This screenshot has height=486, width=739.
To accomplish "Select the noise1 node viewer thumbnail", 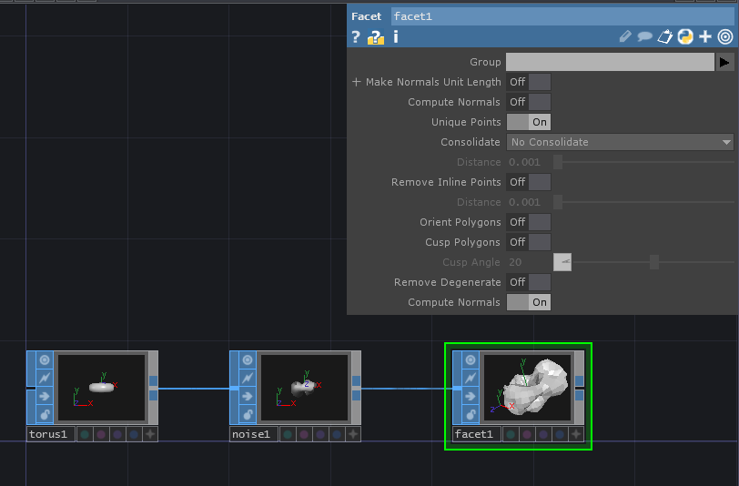I will pos(305,388).
